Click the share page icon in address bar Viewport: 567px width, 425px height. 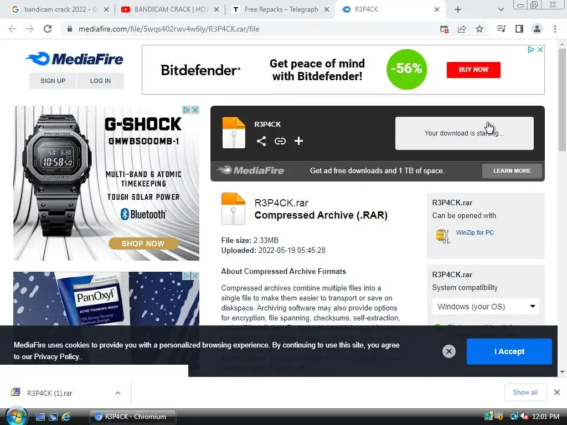(462, 29)
